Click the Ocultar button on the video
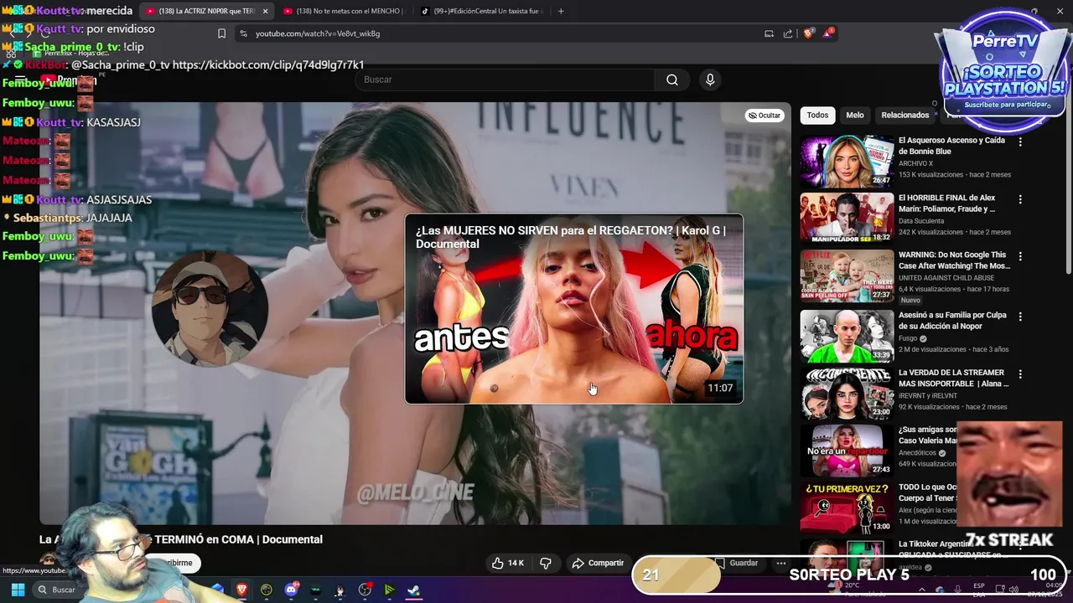The height and width of the screenshot is (603, 1073). pyautogui.click(x=765, y=116)
